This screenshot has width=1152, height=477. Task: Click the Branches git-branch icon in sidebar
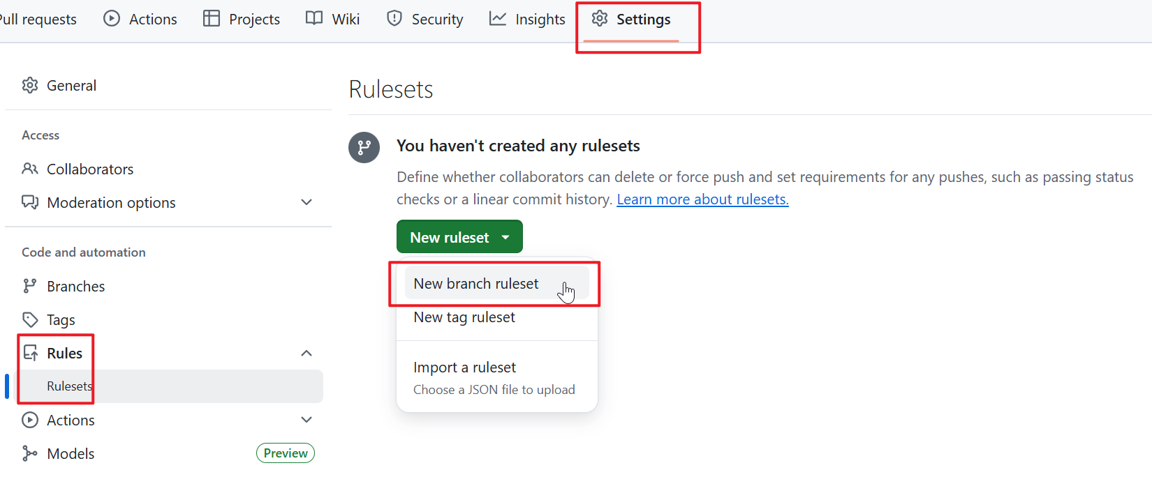click(x=30, y=286)
